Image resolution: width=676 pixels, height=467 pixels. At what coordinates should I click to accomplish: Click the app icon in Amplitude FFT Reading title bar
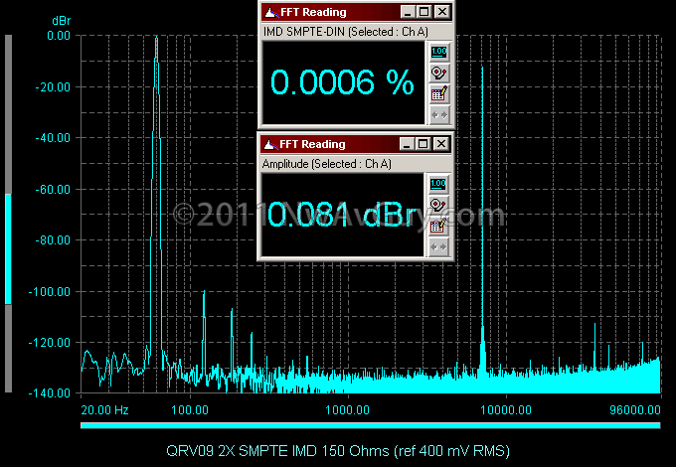270,144
